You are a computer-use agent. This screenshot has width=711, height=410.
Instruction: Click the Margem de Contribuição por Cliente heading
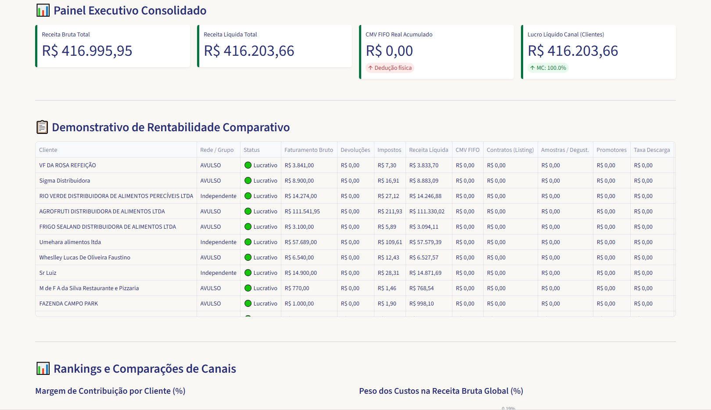click(110, 391)
